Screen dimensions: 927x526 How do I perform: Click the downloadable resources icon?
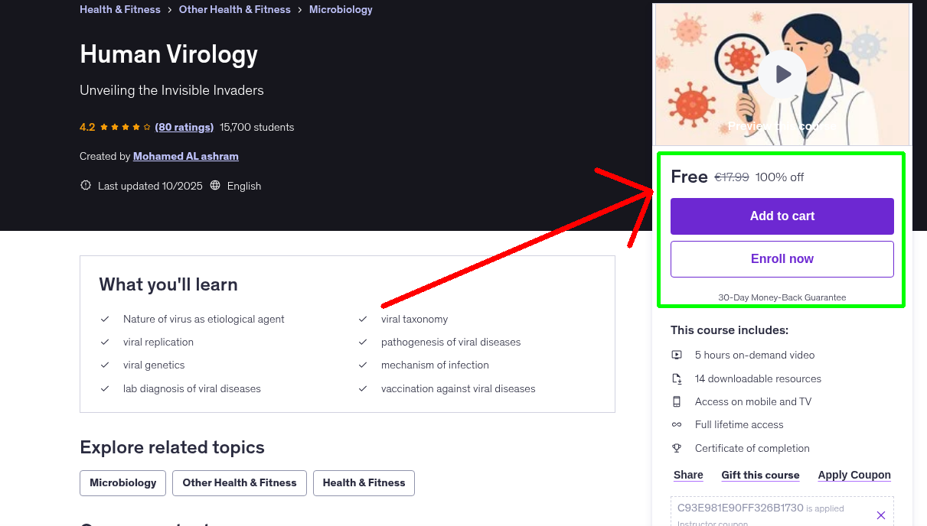(677, 378)
